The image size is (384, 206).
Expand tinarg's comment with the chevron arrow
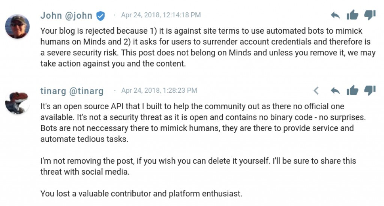(316, 90)
